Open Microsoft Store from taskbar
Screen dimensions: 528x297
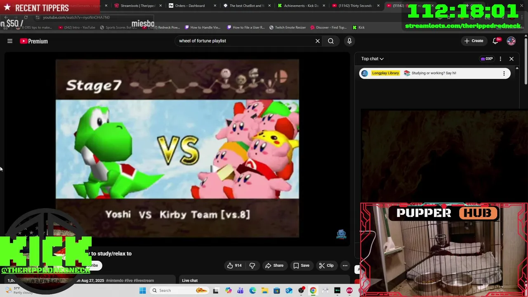point(277,290)
